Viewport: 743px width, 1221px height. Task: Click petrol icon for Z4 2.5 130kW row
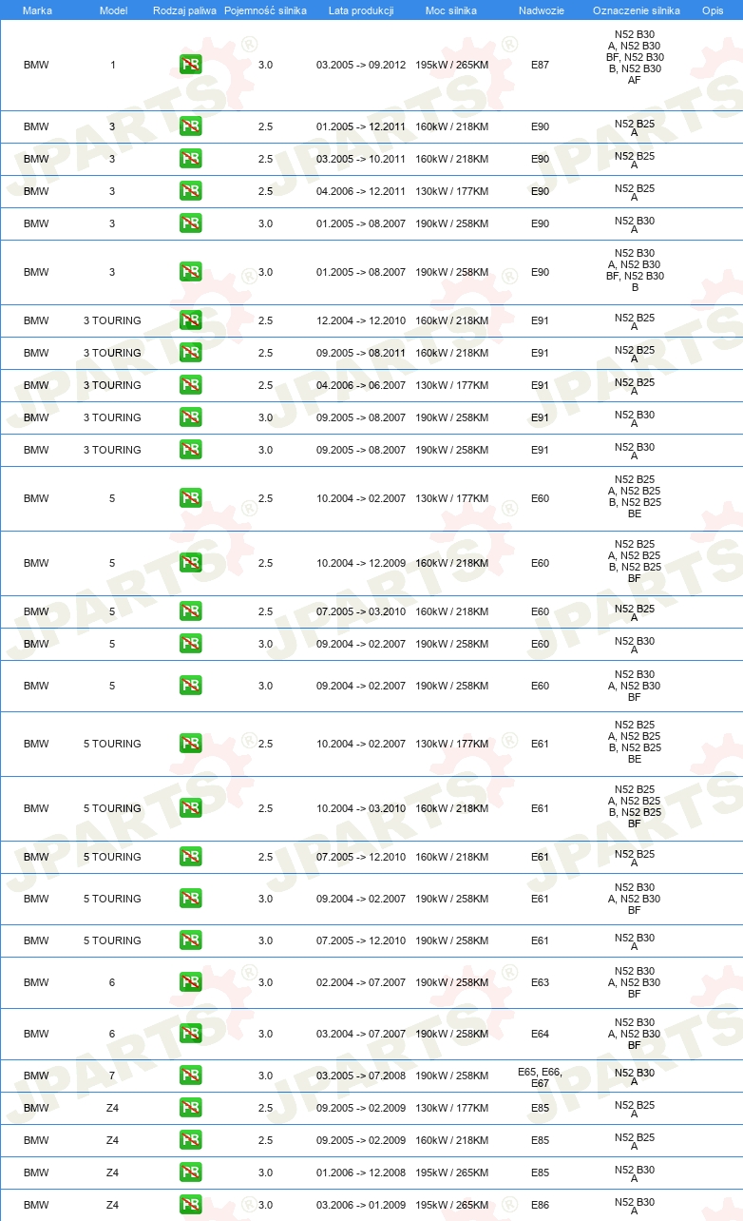click(190, 1108)
